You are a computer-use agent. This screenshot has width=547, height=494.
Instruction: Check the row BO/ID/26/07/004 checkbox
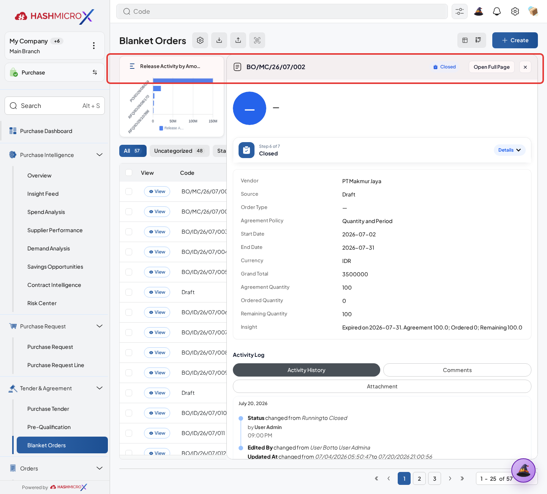[129, 252]
